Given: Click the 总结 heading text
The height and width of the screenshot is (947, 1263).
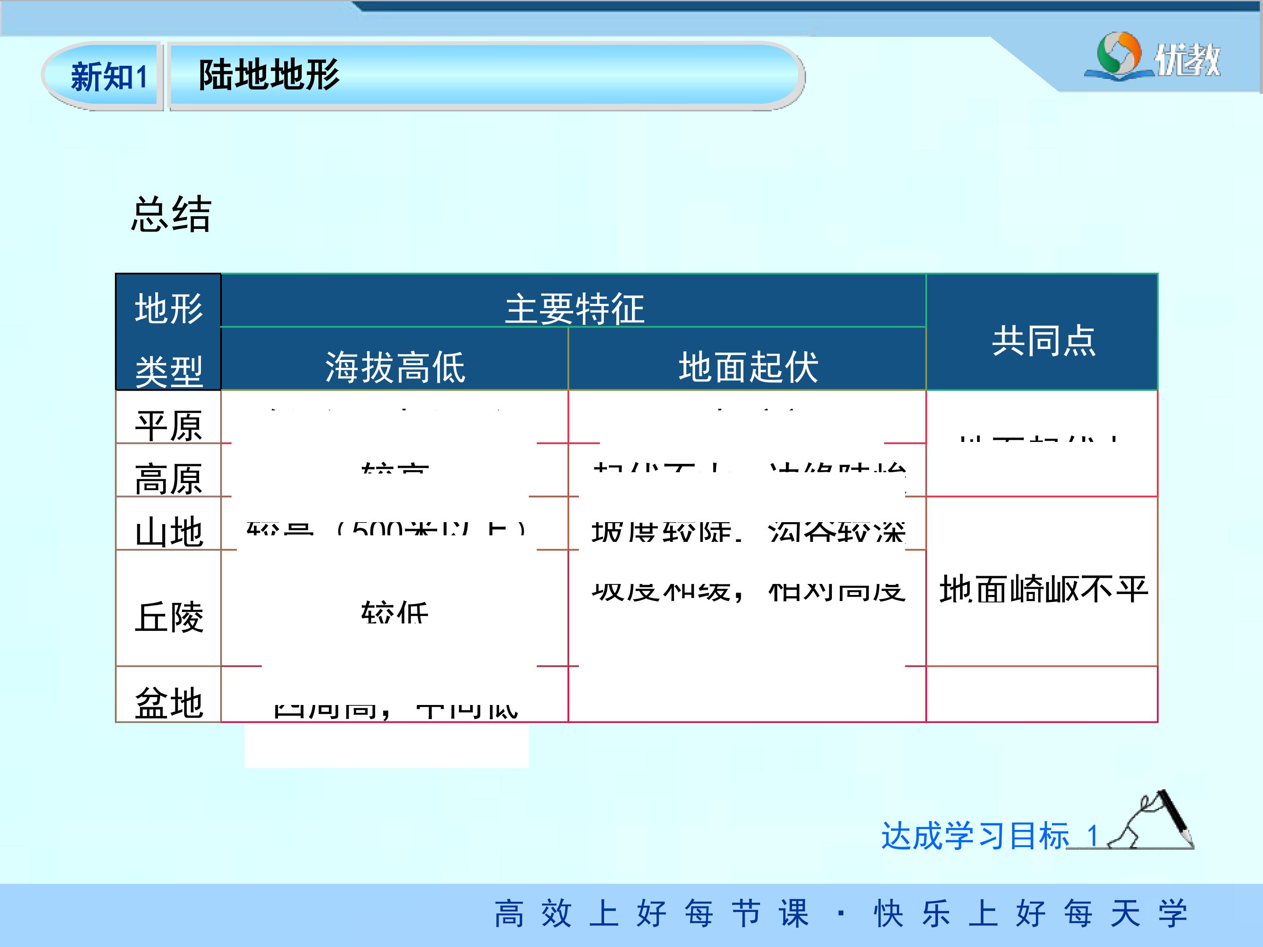Looking at the screenshot, I should click(x=172, y=214).
